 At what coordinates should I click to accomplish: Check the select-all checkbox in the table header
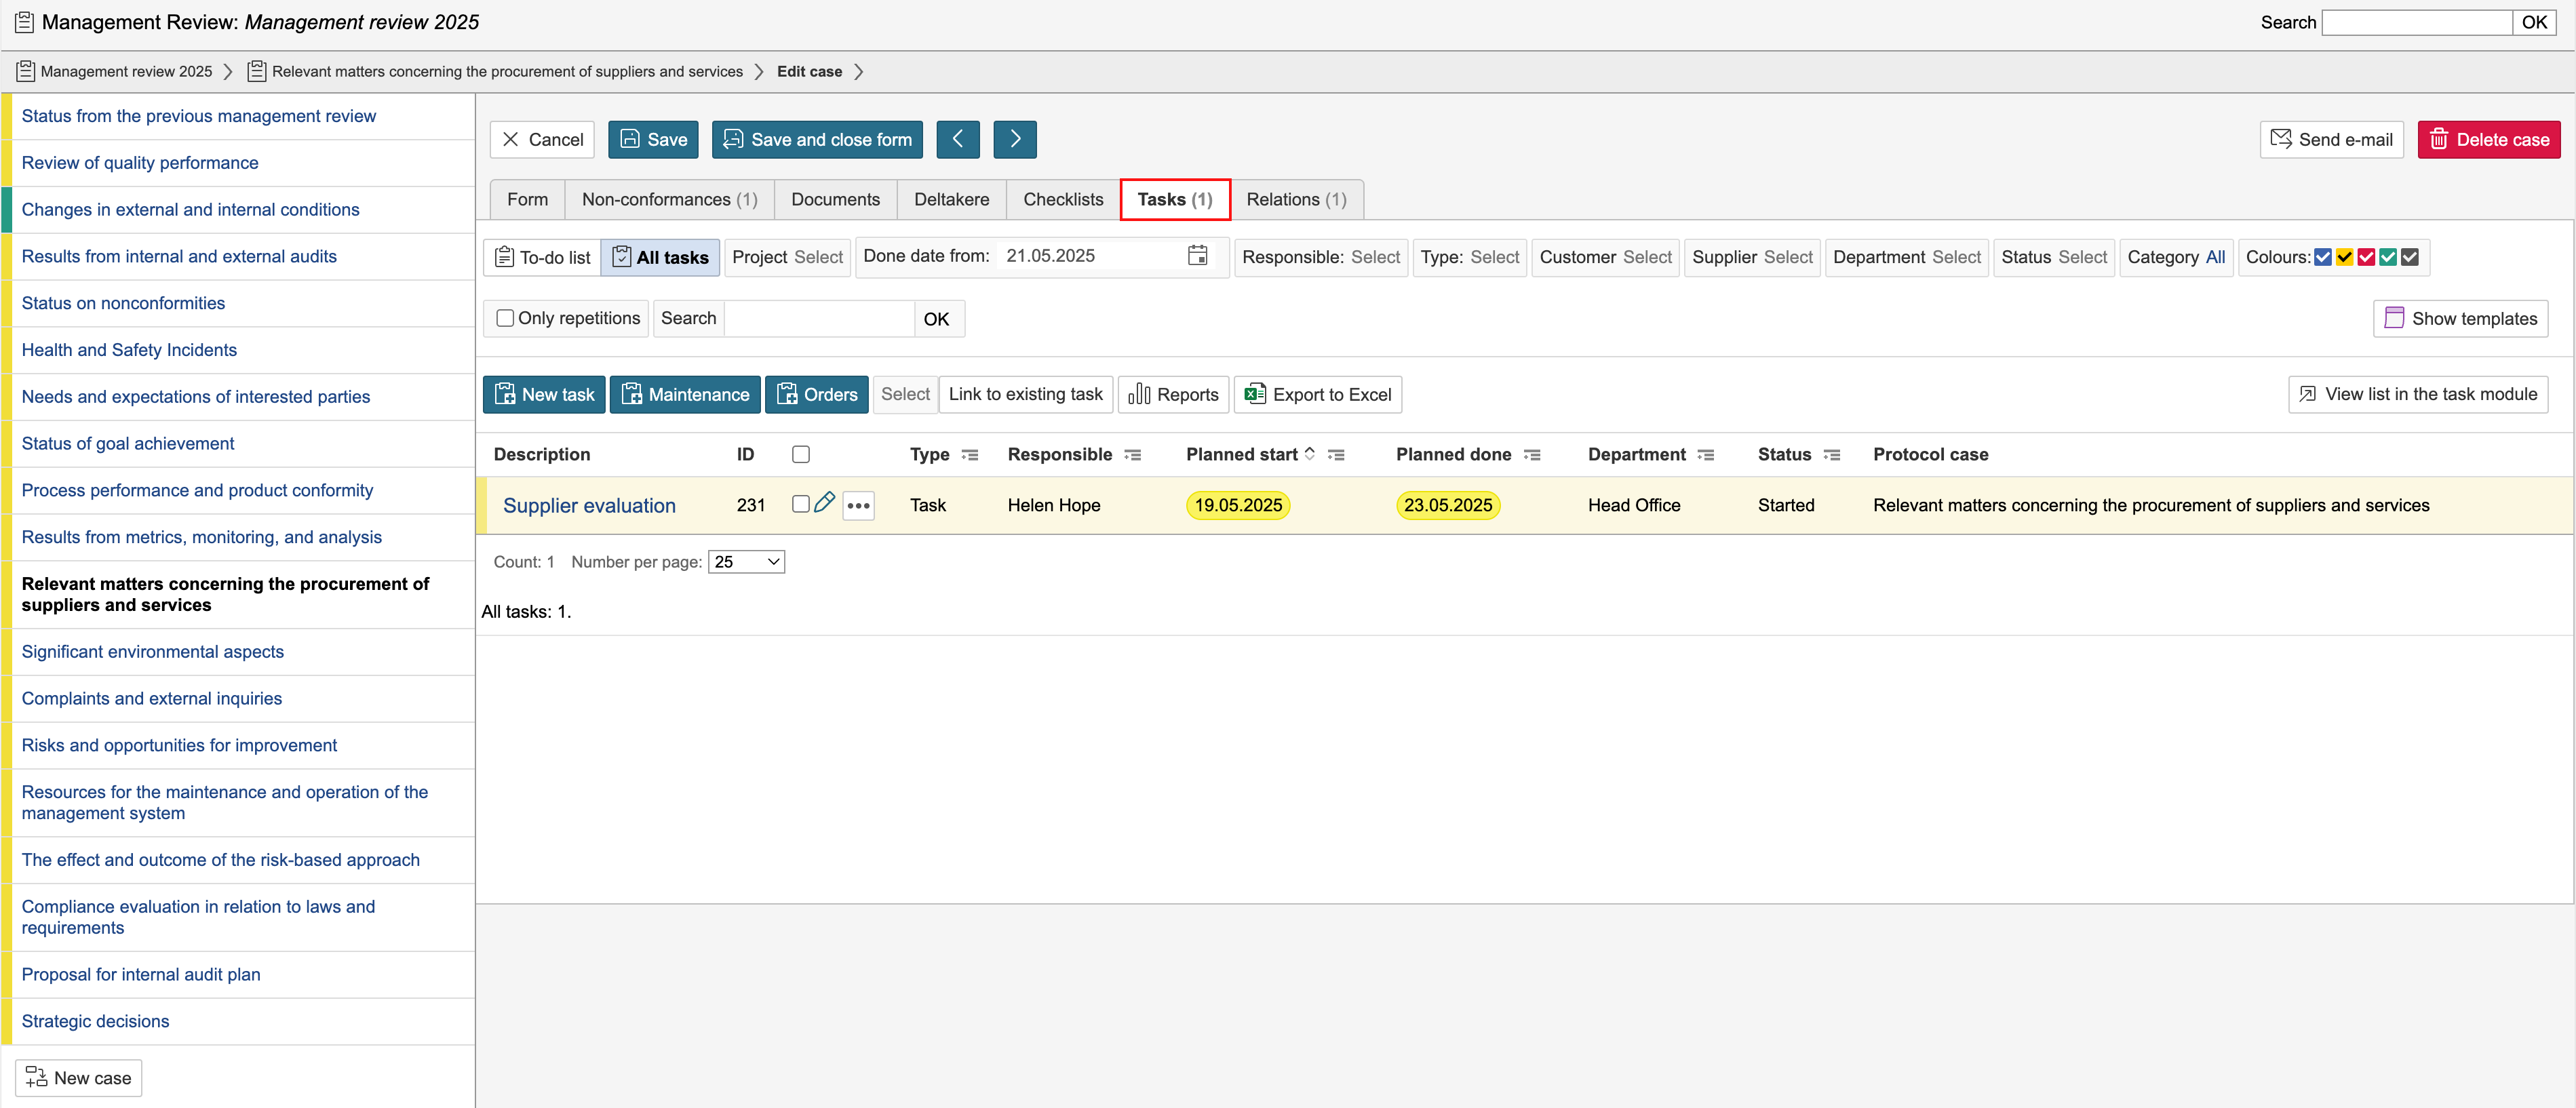pyautogui.click(x=800, y=454)
